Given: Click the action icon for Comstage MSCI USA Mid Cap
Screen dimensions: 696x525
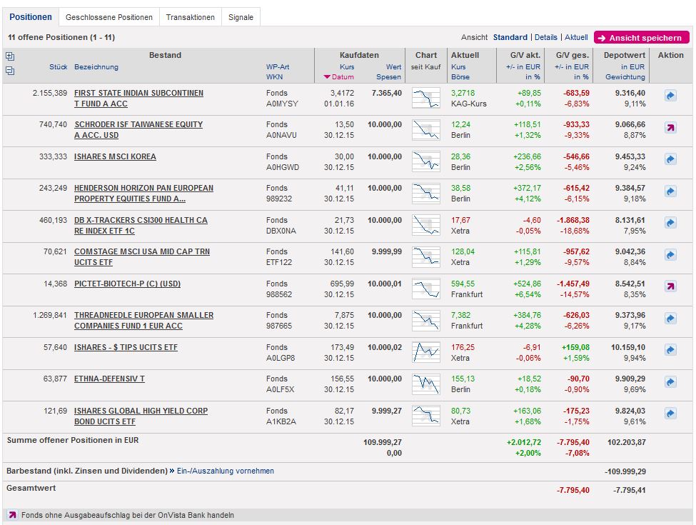Looking at the screenshot, I should click(670, 255).
